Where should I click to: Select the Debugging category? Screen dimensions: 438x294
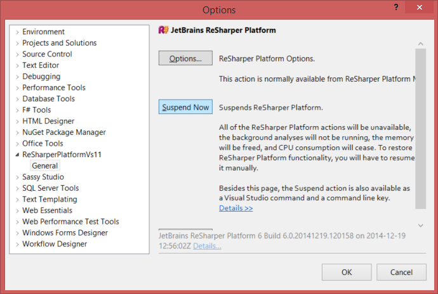tap(41, 77)
